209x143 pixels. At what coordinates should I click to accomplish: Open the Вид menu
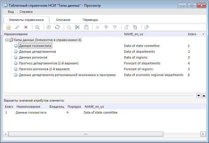(11, 12)
